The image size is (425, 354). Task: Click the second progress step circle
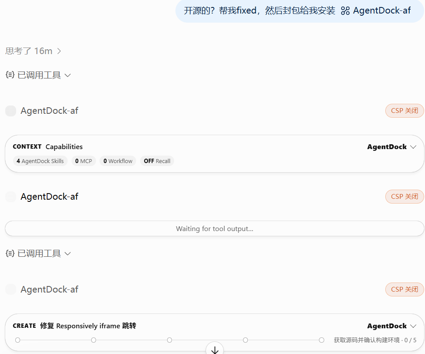[x=93, y=340]
